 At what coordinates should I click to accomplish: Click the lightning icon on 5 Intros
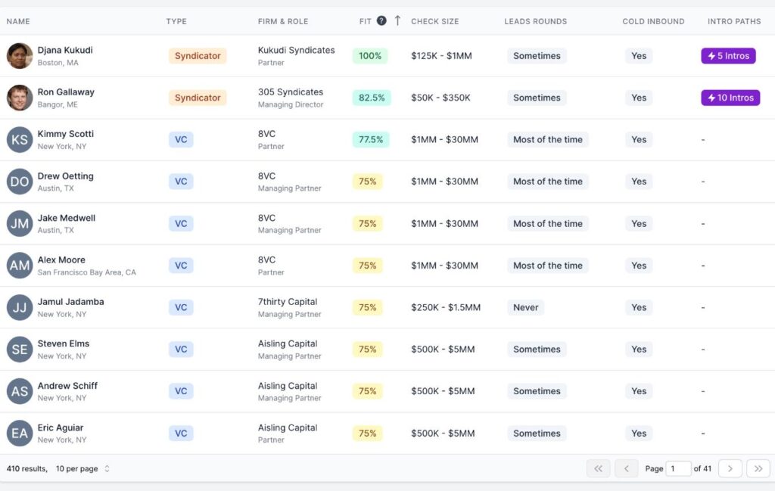pos(712,56)
